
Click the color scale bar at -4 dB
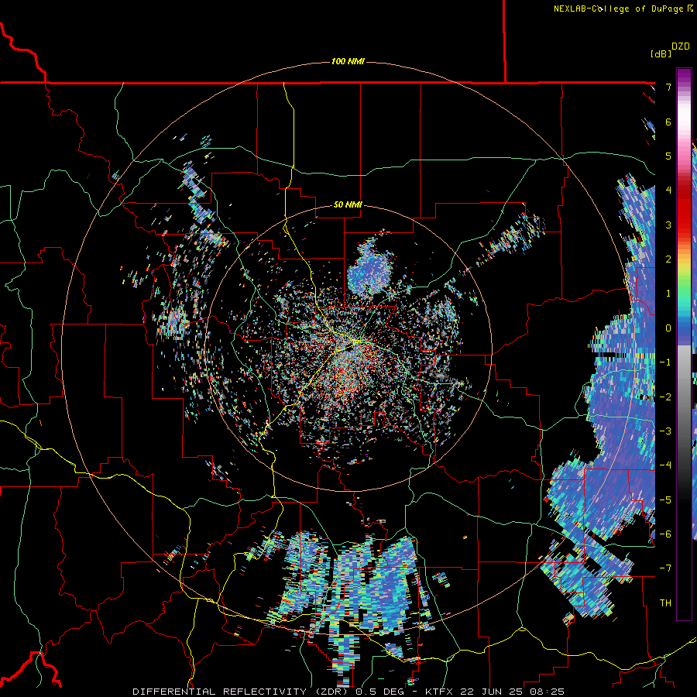684,465
